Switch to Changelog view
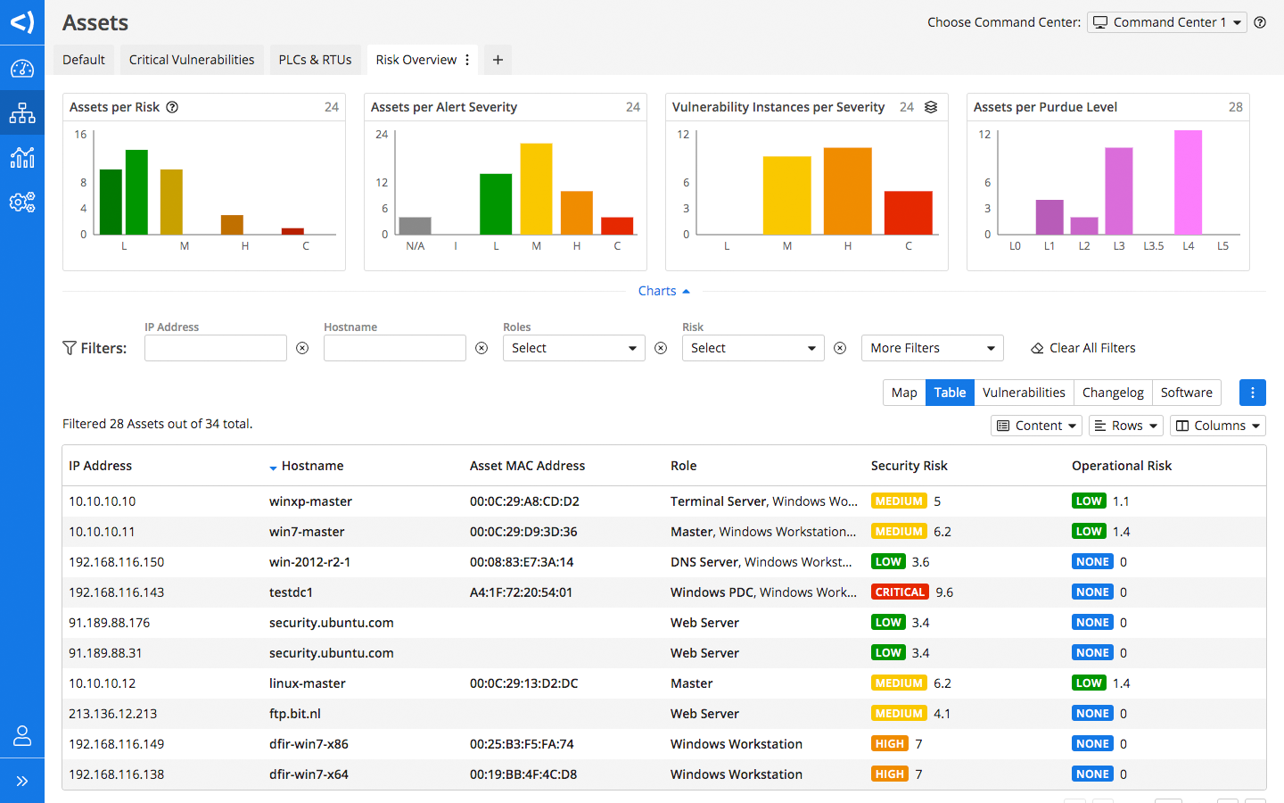Screen dimensions: 1284x803 click(x=1112, y=393)
